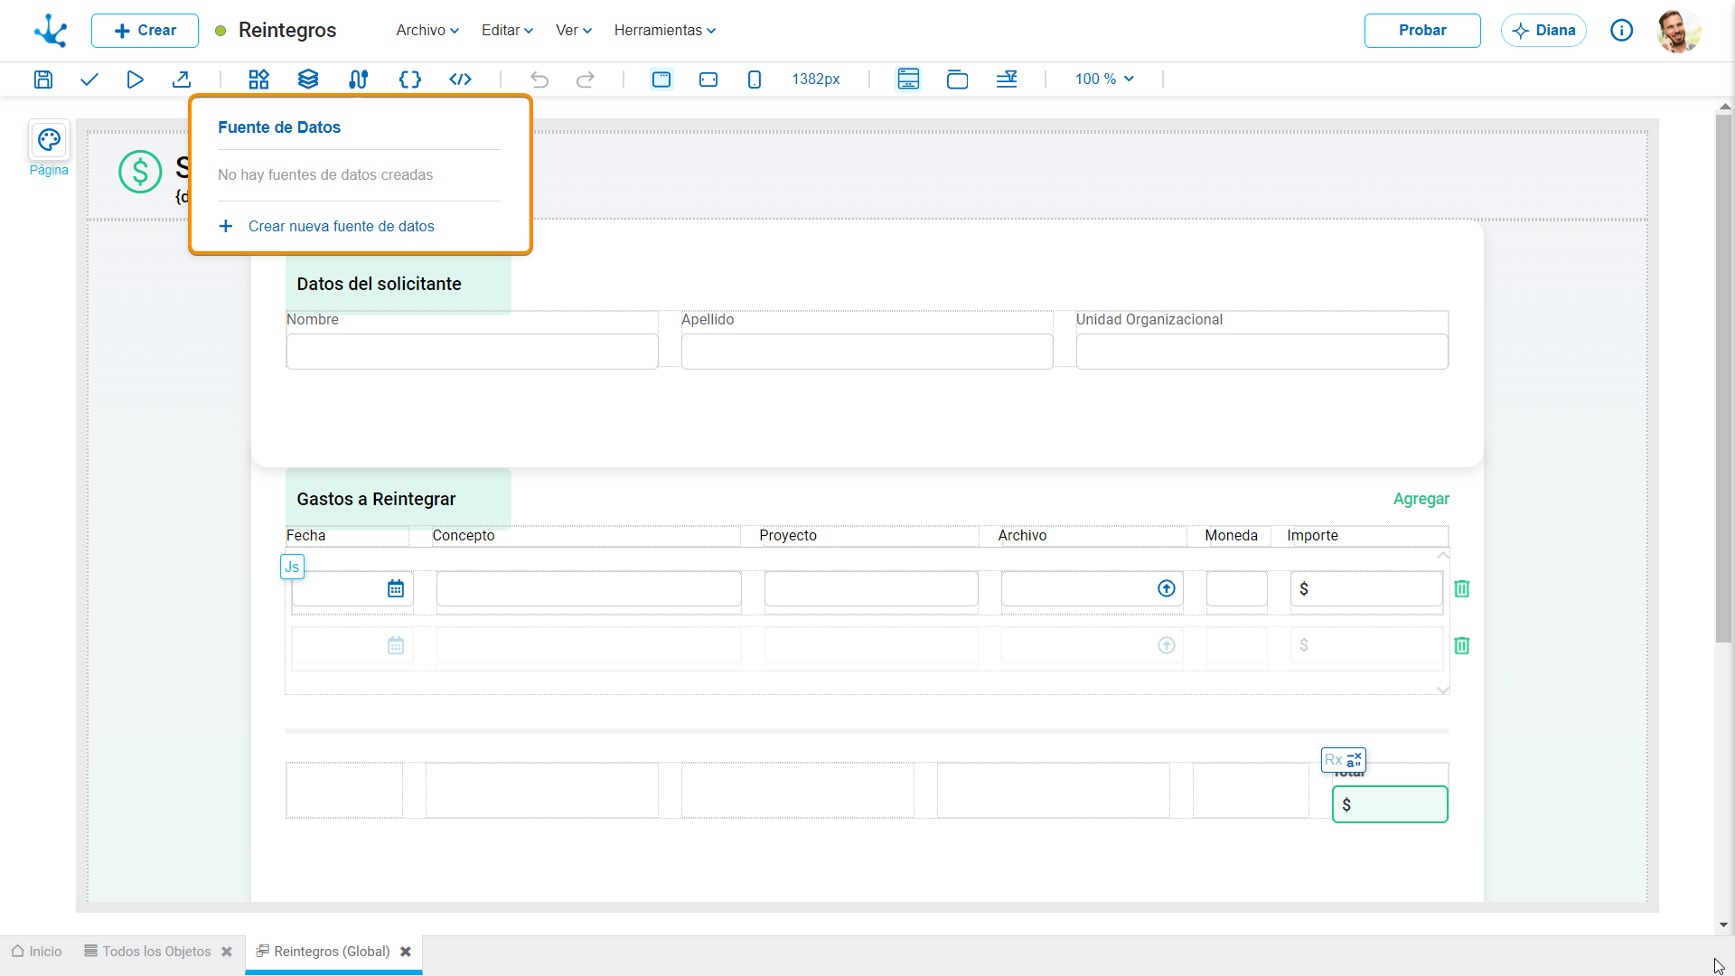Open the curly braces functions icon
The width and height of the screenshot is (1735, 976).
click(x=410, y=80)
